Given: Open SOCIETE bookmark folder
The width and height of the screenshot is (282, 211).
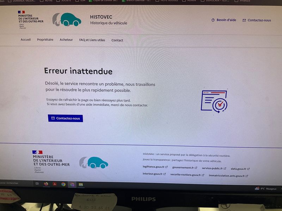Looking at the screenshot, I should [64, 1].
